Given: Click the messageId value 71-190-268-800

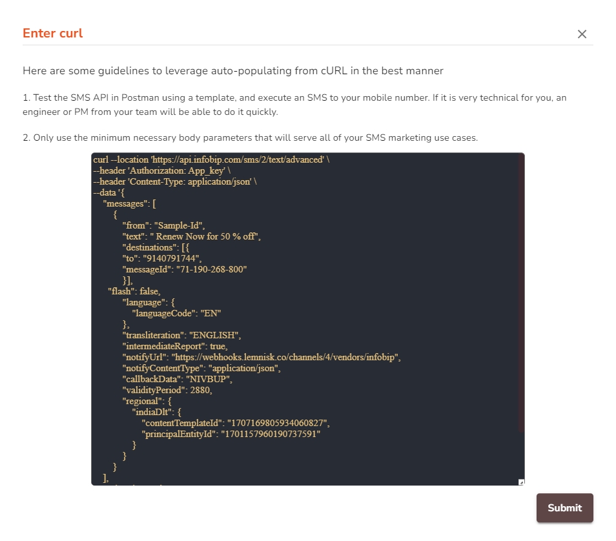Looking at the screenshot, I should click(212, 269).
